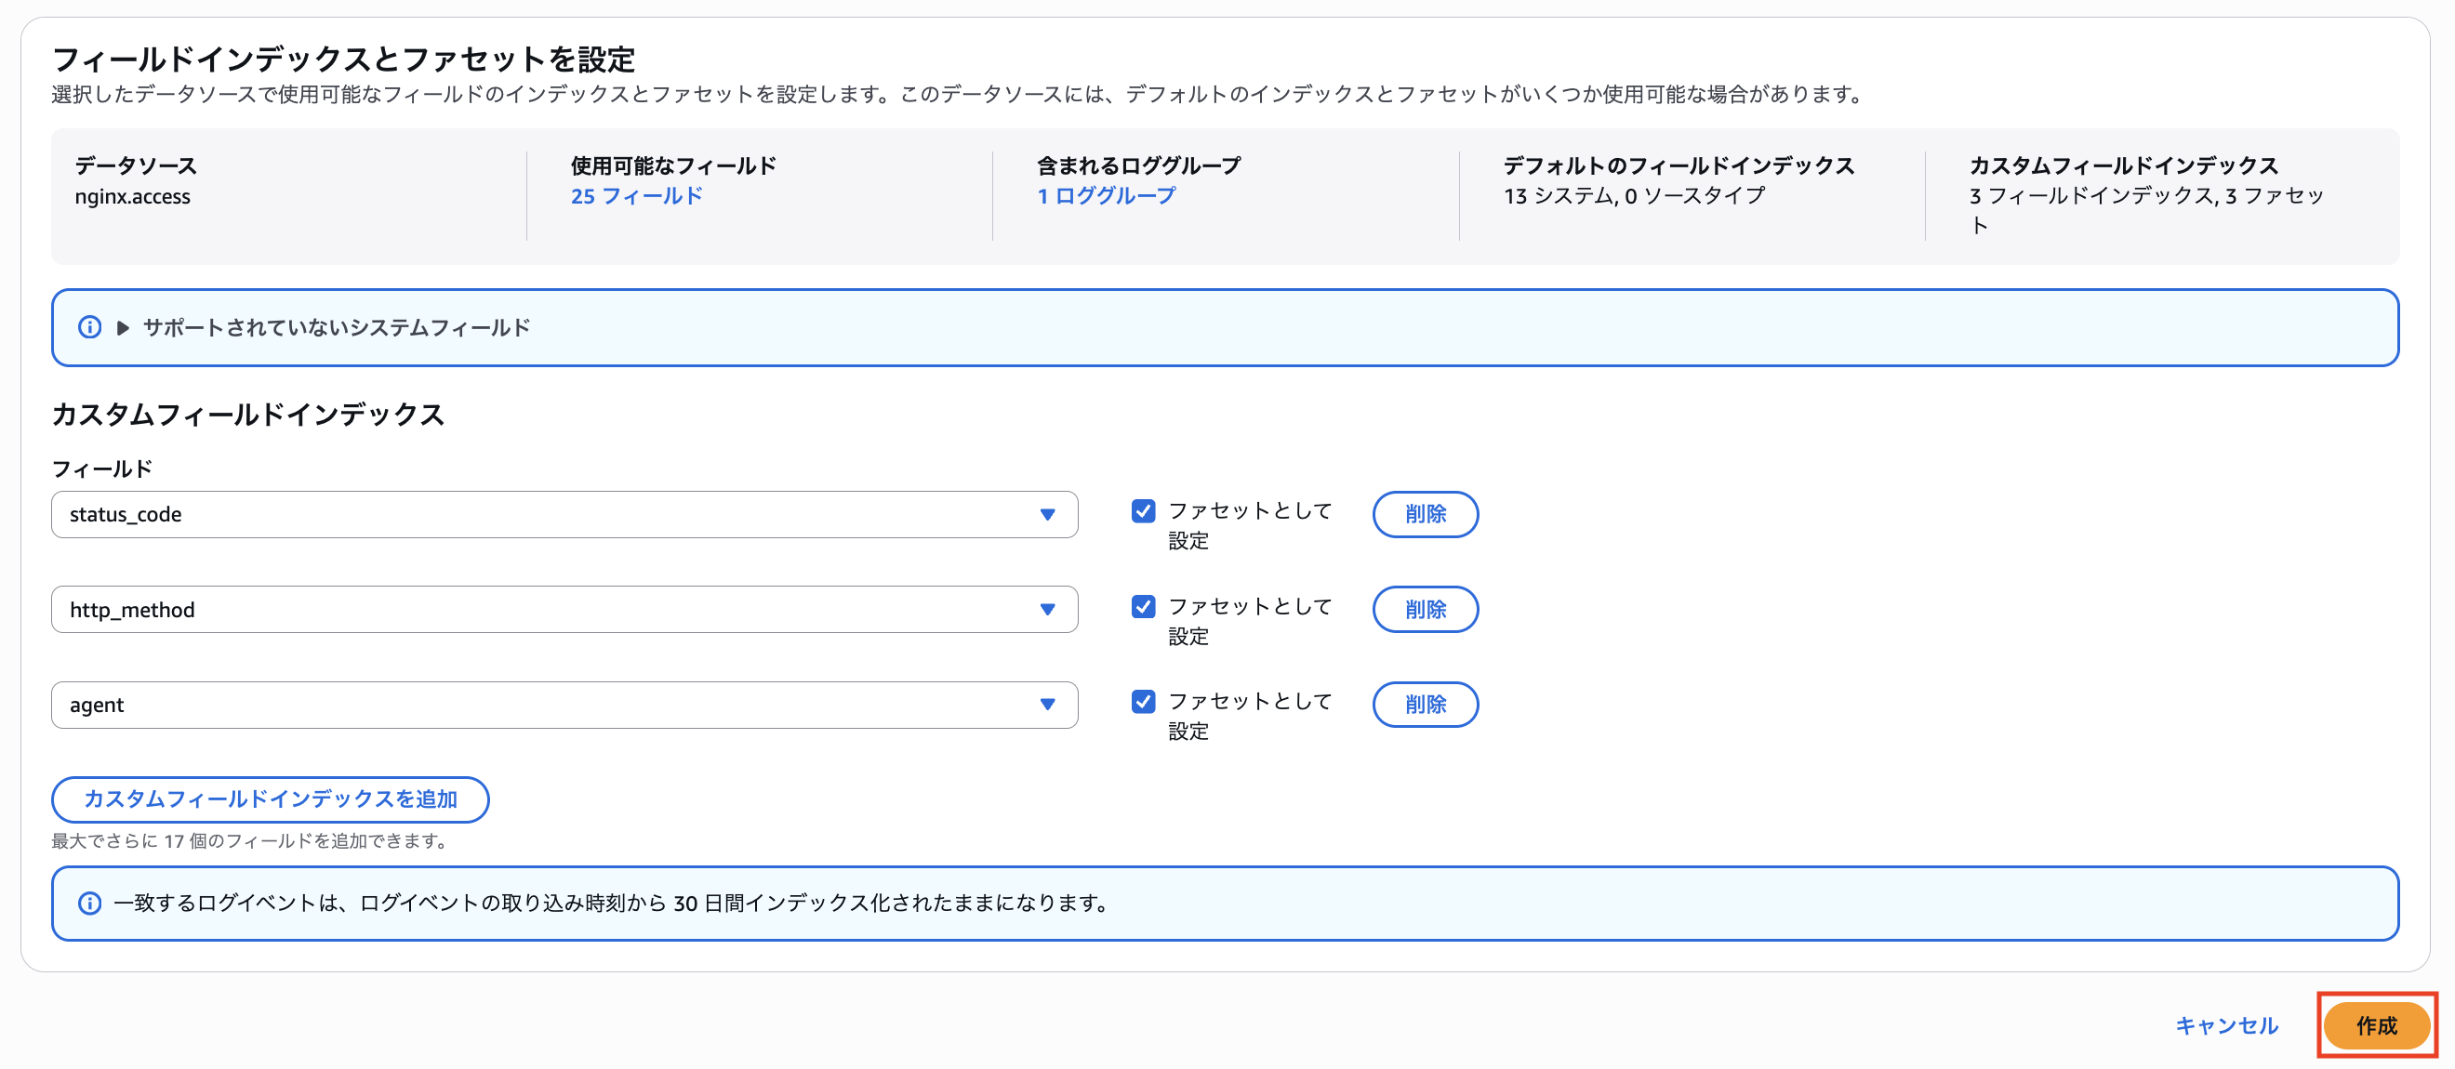Click the nginx.access data source label
Image resolution: width=2455 pixels, height=1069 pixels.
(132, 197)
